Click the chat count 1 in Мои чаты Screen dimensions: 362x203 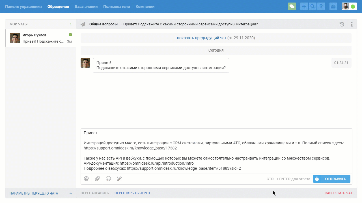71,24
